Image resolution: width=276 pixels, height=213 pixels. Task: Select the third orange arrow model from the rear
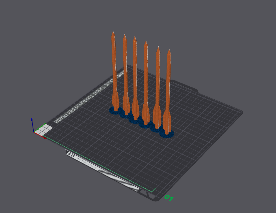pyautogui.click(x=135, y=78)
